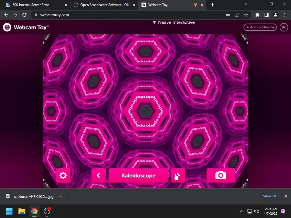
Task: Toggle Chrome side panel
Action: point(267,15)
